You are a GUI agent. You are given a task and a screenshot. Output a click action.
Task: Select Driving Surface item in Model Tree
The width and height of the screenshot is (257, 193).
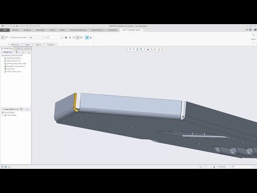tap(16, 64)
